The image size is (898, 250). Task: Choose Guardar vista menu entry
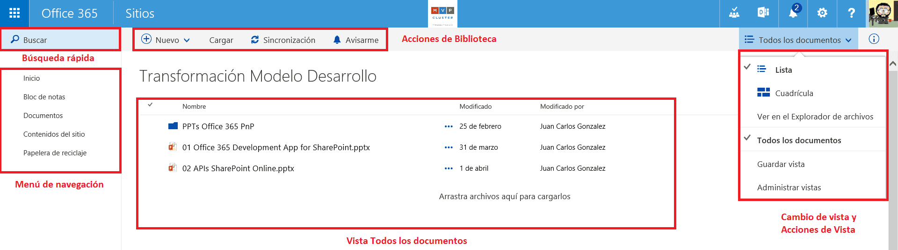[781, 164]
